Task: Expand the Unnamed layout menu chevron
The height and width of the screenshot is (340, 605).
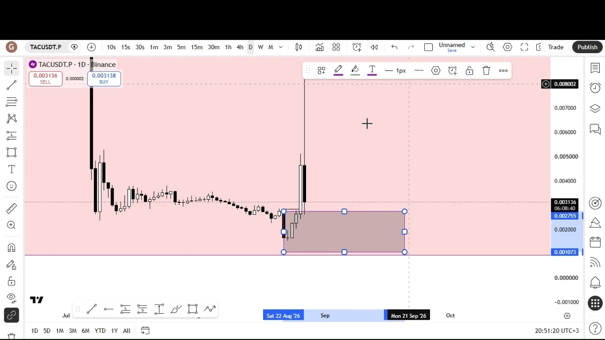Action: click(473, 47)
